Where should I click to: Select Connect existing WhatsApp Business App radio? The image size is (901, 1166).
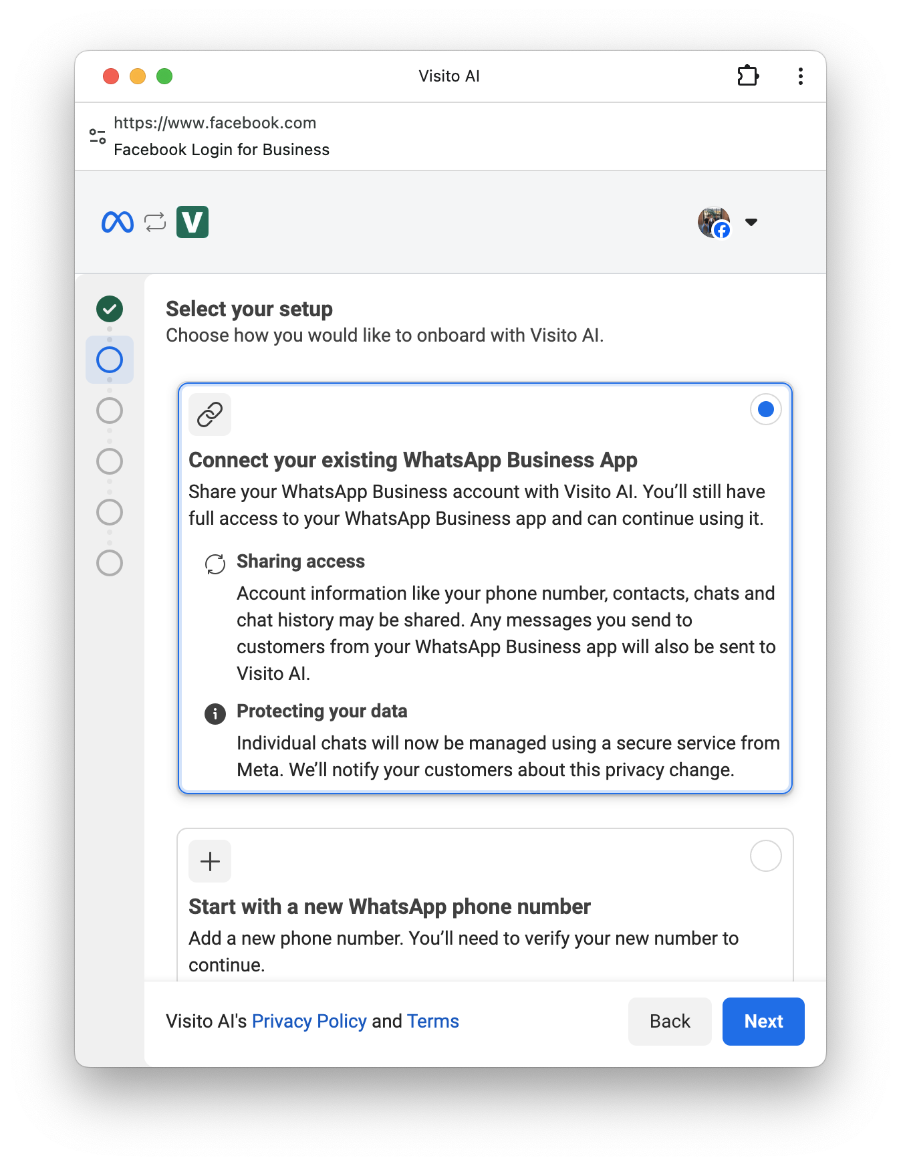pos(766,409)
